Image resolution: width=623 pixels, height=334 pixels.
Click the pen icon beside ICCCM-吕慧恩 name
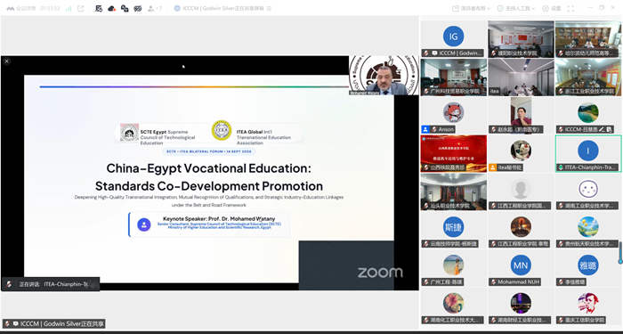click(602, 129)
